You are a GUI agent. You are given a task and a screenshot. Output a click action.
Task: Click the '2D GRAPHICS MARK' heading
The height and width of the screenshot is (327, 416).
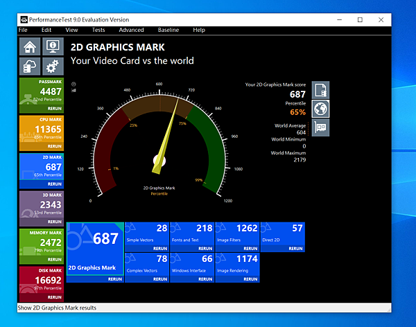pos(118,47)
